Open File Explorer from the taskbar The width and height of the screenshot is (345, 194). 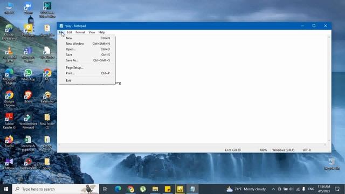point(155,189)
